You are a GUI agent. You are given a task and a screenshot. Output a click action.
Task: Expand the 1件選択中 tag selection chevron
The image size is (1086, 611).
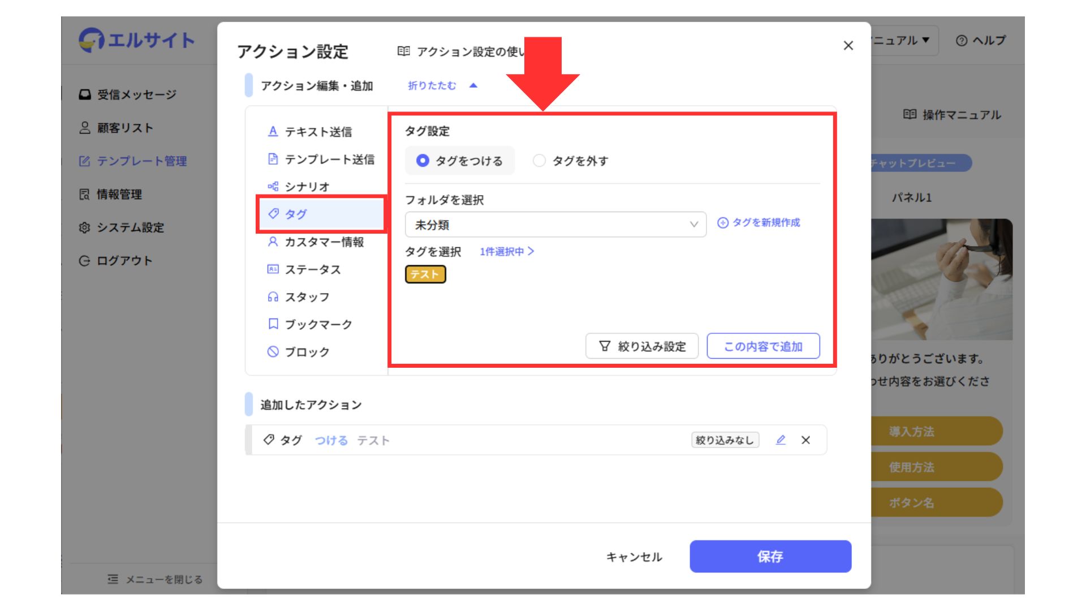click(x=531, y=251)
